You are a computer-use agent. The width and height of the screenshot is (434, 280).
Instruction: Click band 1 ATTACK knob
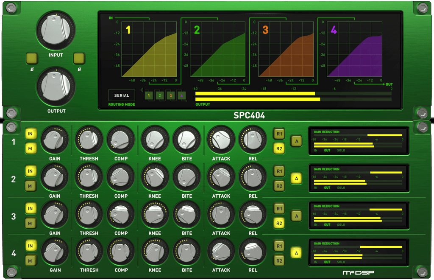pos(221,140)
